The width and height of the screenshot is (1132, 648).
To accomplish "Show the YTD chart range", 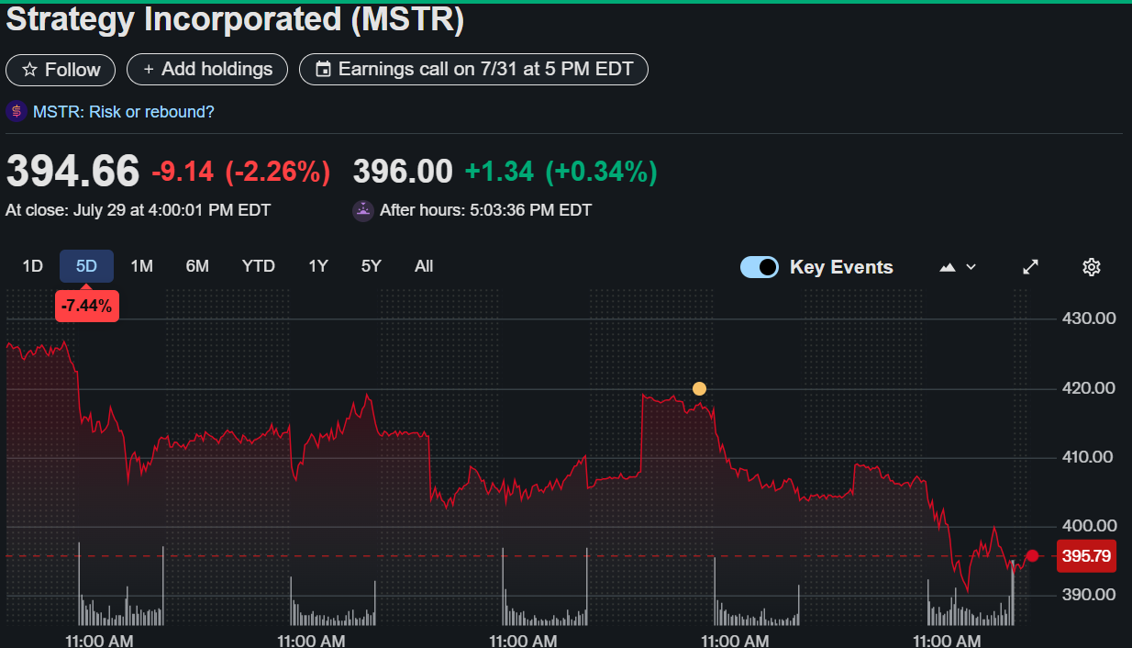I will [258, 266].
